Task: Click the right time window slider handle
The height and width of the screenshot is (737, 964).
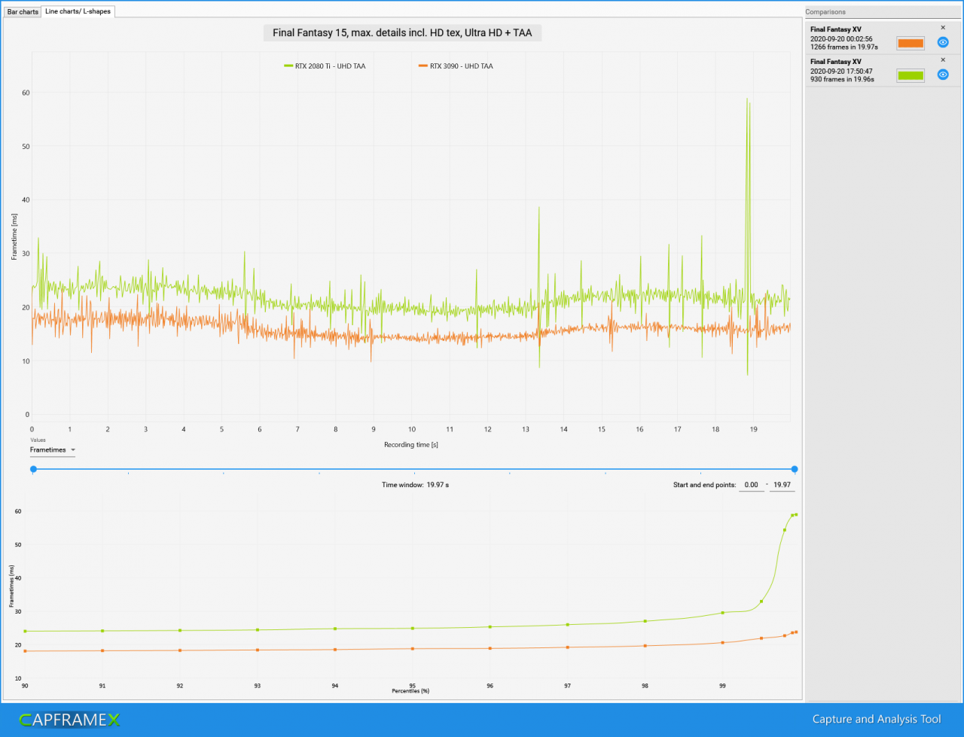Action: [795, 469]
